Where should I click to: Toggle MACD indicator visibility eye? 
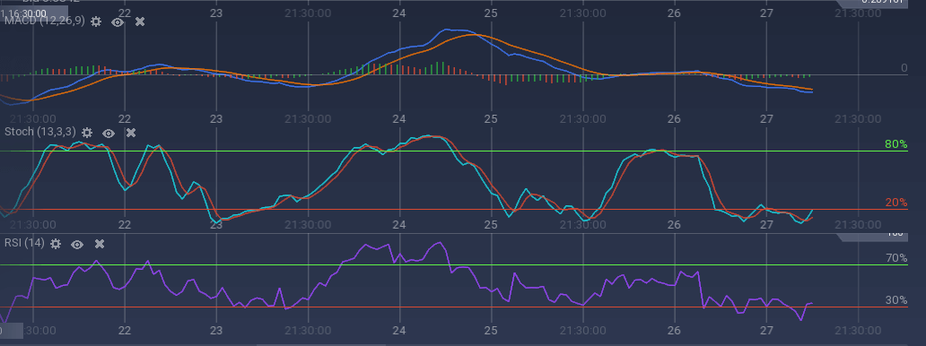point(118,22)
